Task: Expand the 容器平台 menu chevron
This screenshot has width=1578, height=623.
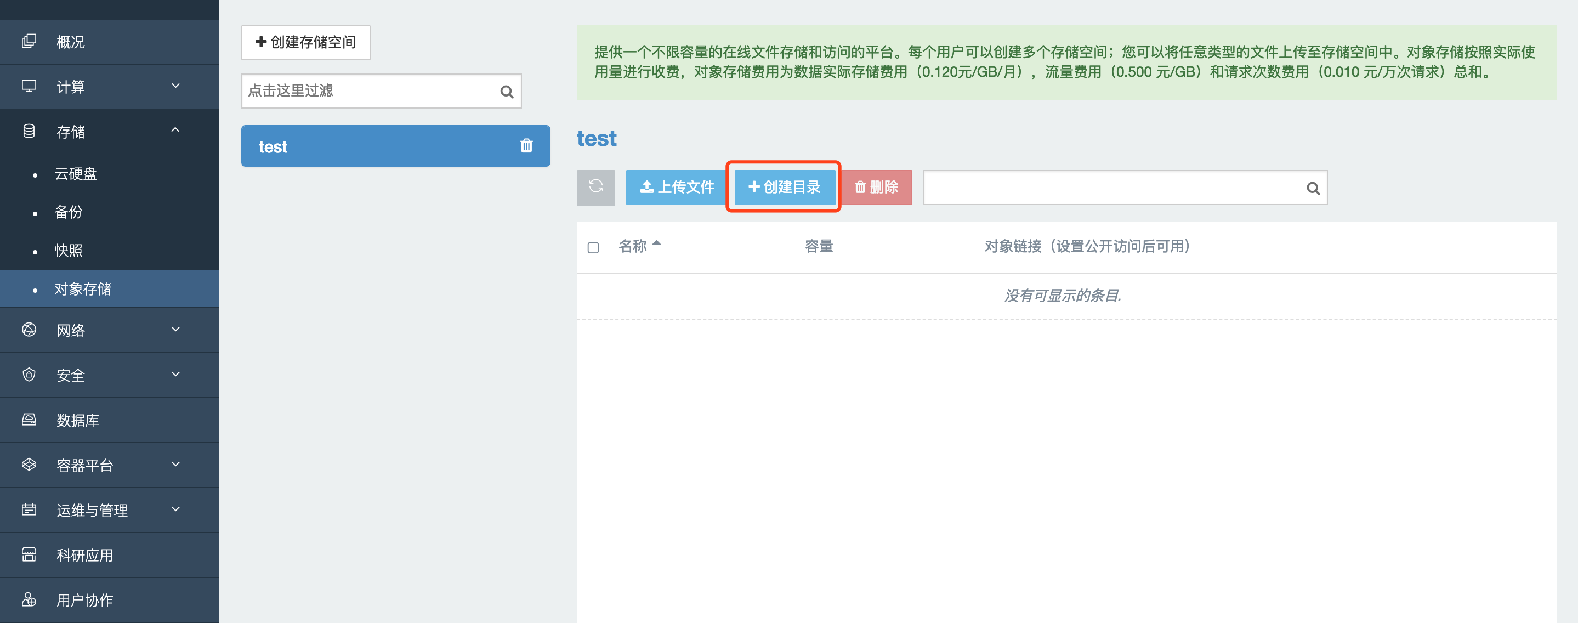Action: coord(176,464)
